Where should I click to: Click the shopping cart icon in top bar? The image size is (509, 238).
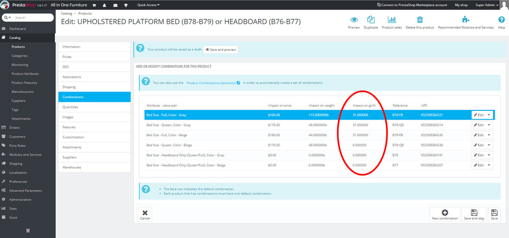click(94, 5)
